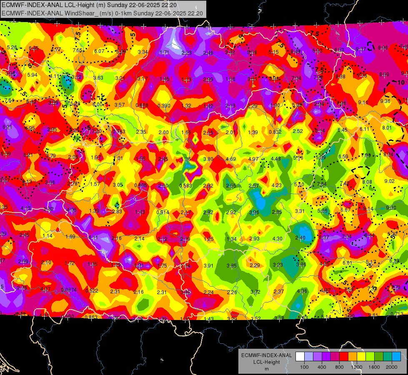Click the legend scale label 1200
This screenshot has width=408, height=375.
pos(356,367)
